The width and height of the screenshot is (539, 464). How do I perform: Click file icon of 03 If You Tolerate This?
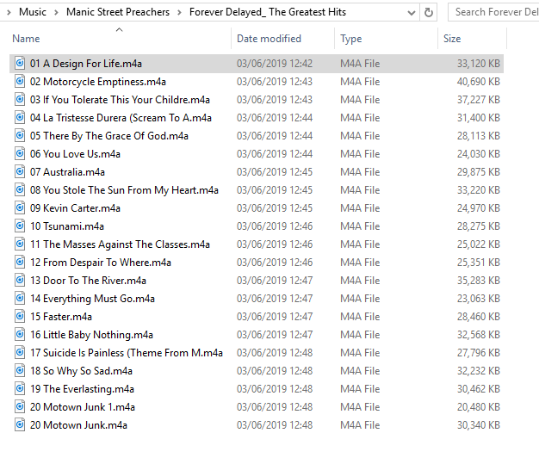click(20, 99)
